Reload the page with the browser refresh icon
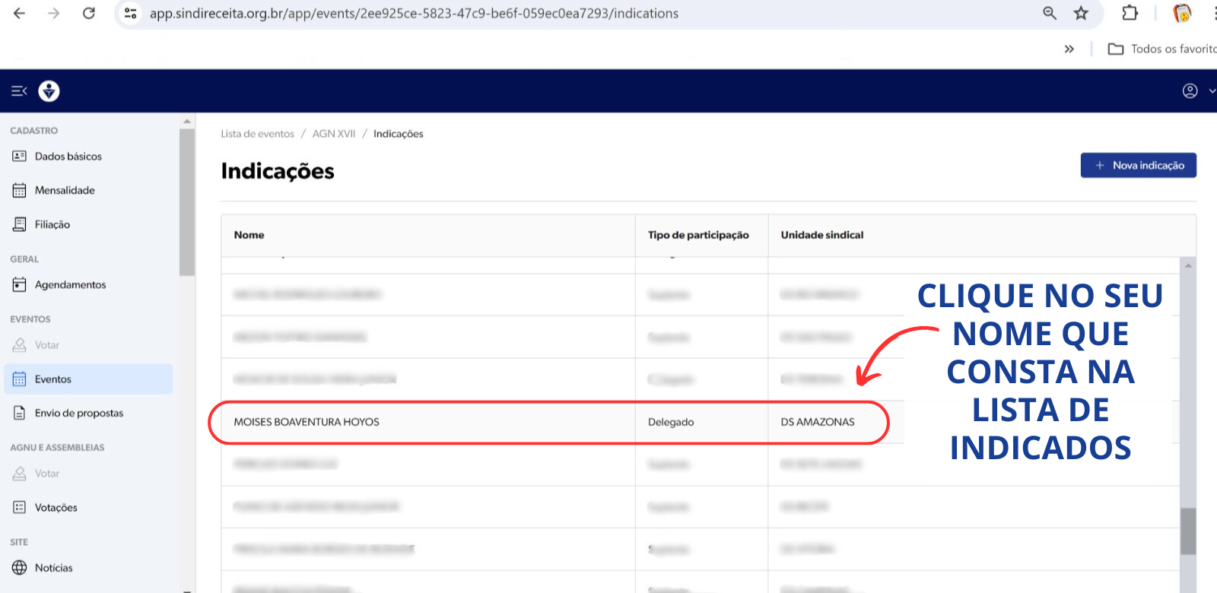 click(x=89, y=14)
